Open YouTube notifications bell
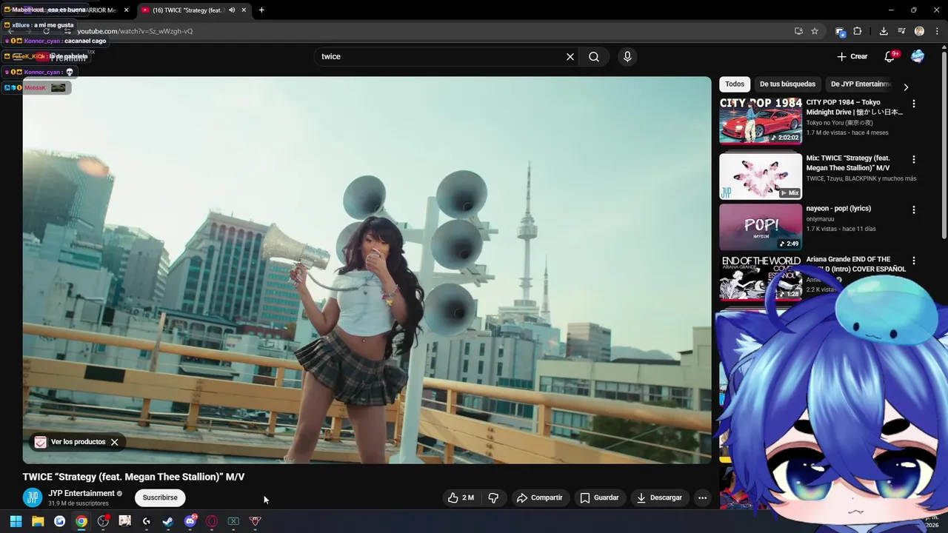Viewport: 948px width, 533px height. [889, 57]
